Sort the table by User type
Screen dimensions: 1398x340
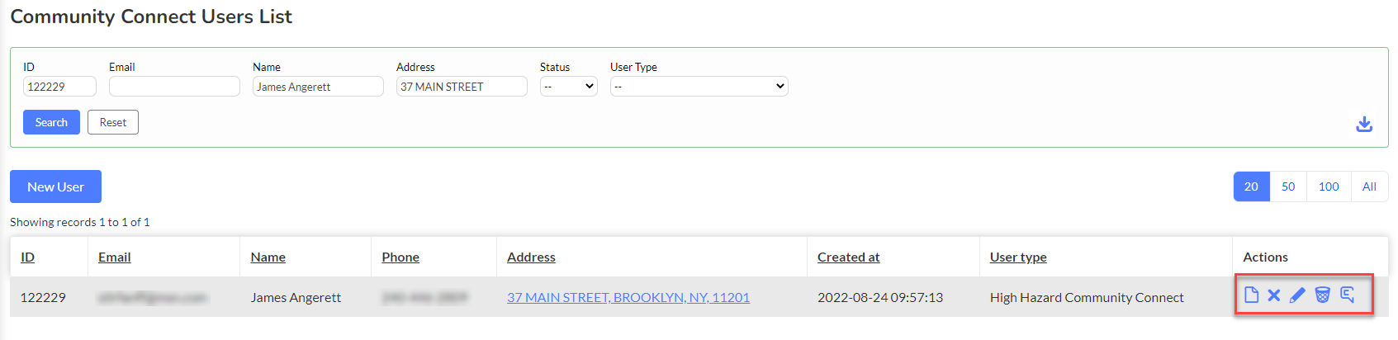[x=1018, y=257]
